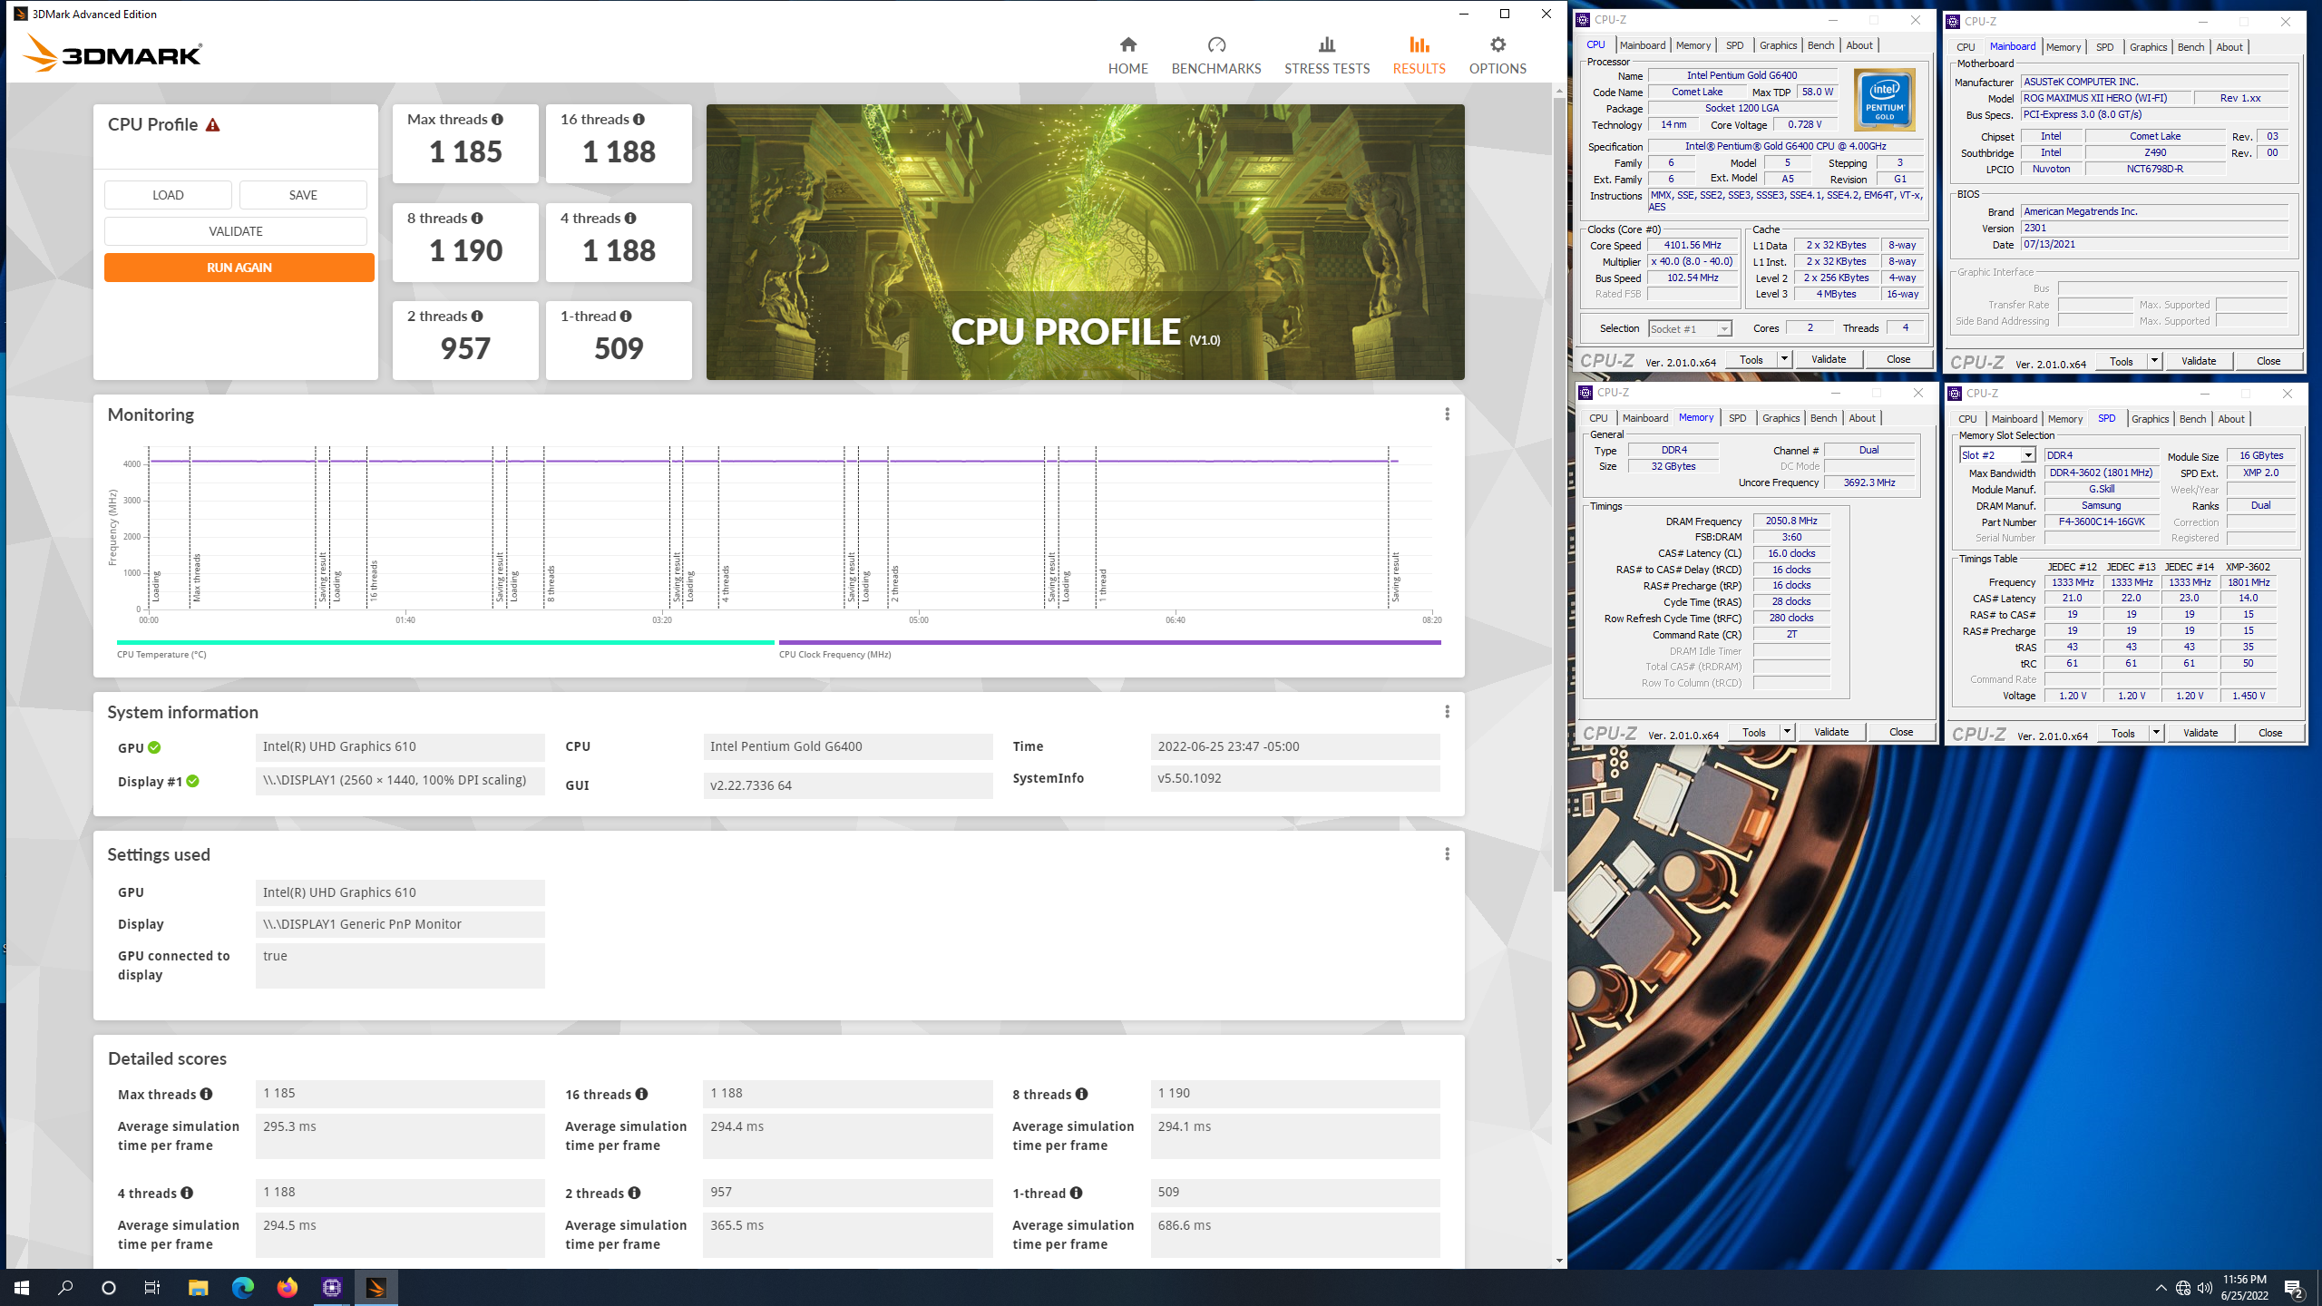This screenshot has height=1306, width=2322.
Task: Open the BENCHMARKS gauge icon
Action: 1216,44
